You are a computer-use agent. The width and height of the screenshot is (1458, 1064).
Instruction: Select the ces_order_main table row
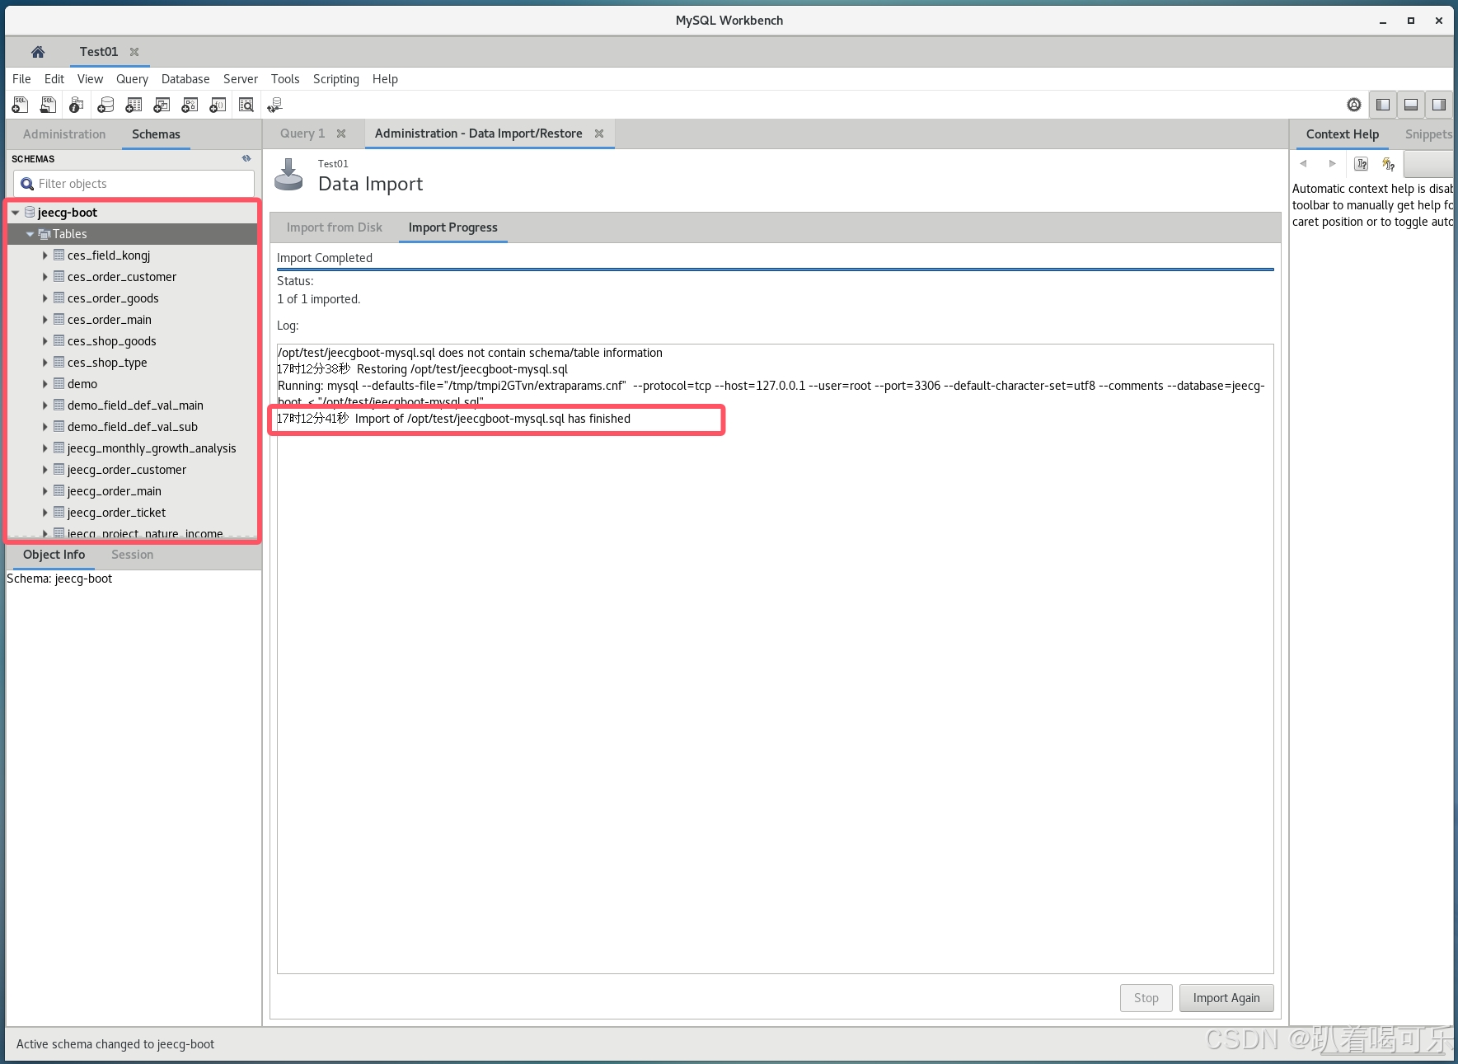pyautogui.click(x=134, y=320)
